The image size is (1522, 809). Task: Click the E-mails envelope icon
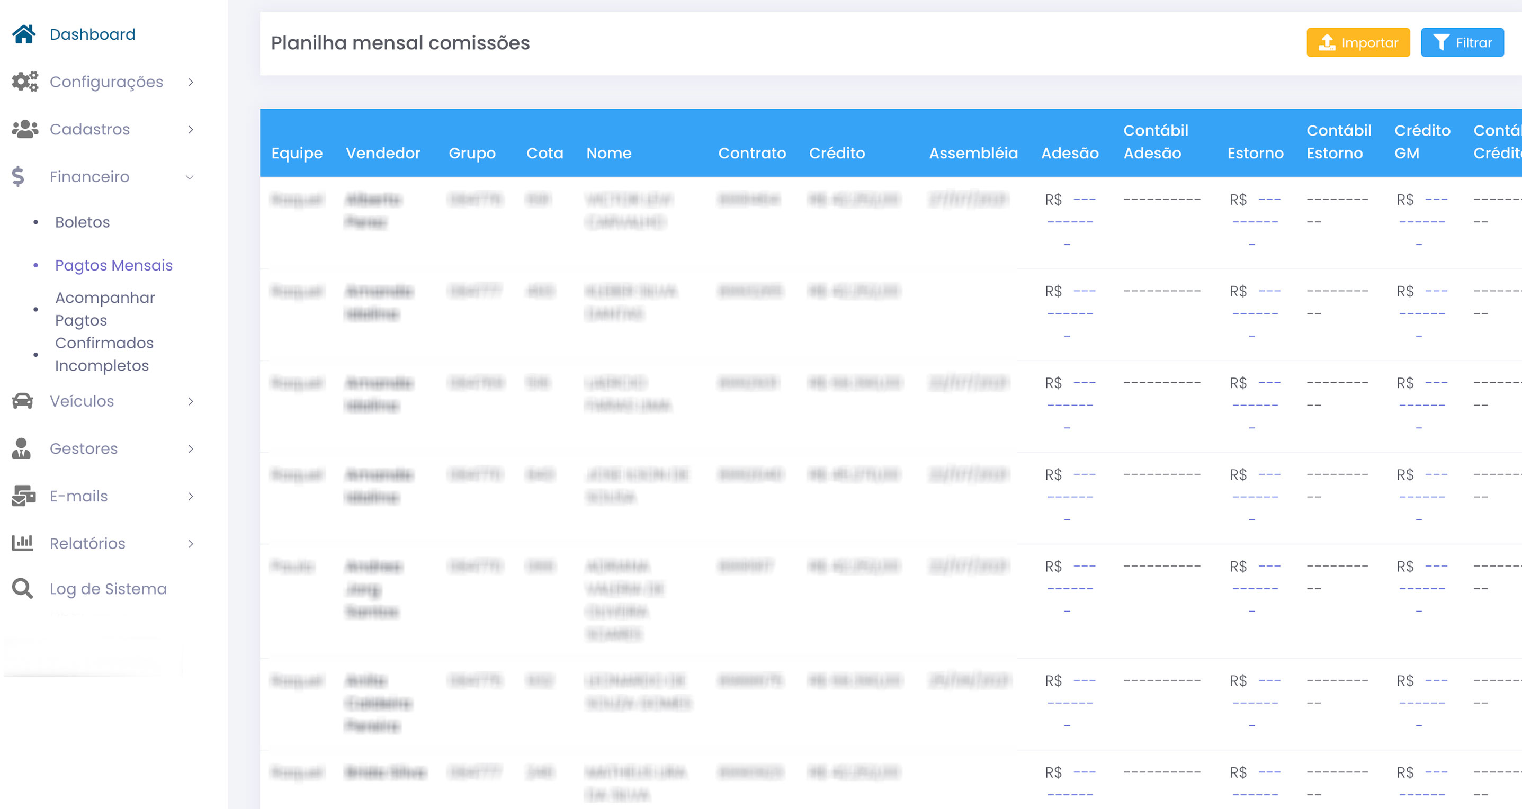(24, 496)
